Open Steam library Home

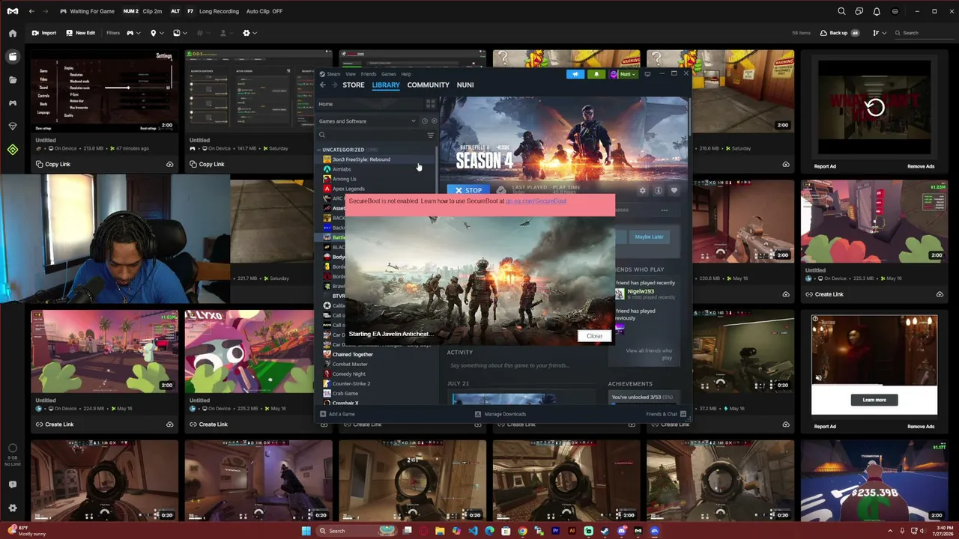click(x=326, y=104)
